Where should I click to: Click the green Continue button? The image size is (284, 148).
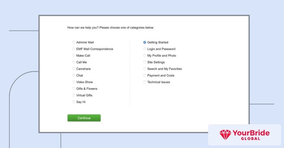point(84,118)
